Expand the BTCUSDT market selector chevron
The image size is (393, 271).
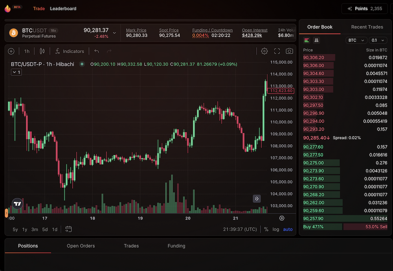click(114, 33)
